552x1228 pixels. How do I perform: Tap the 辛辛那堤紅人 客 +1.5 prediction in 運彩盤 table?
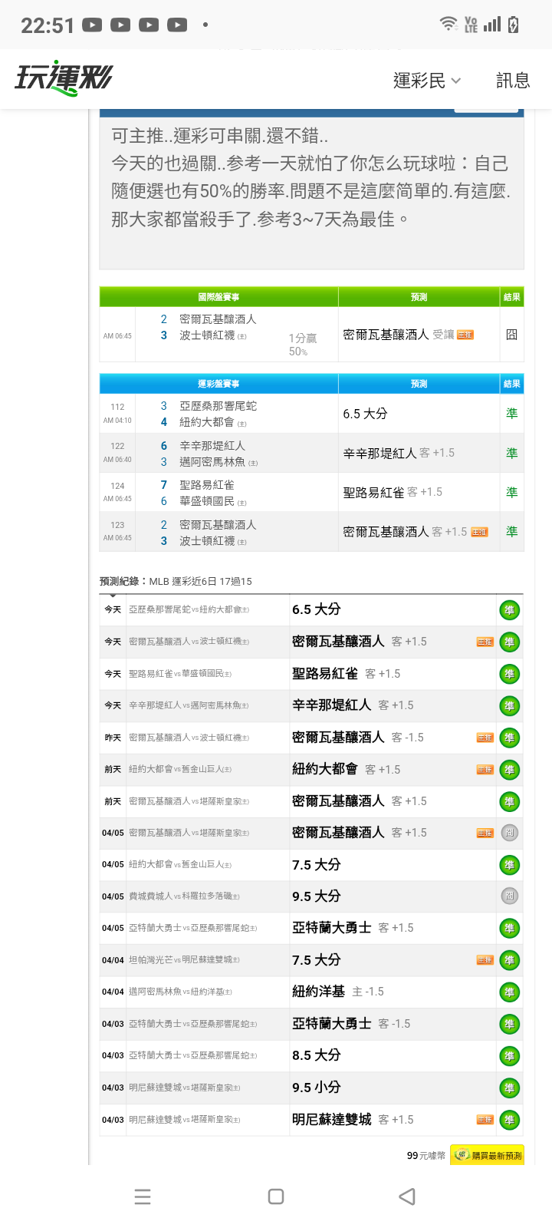click(x=399, y=454)
